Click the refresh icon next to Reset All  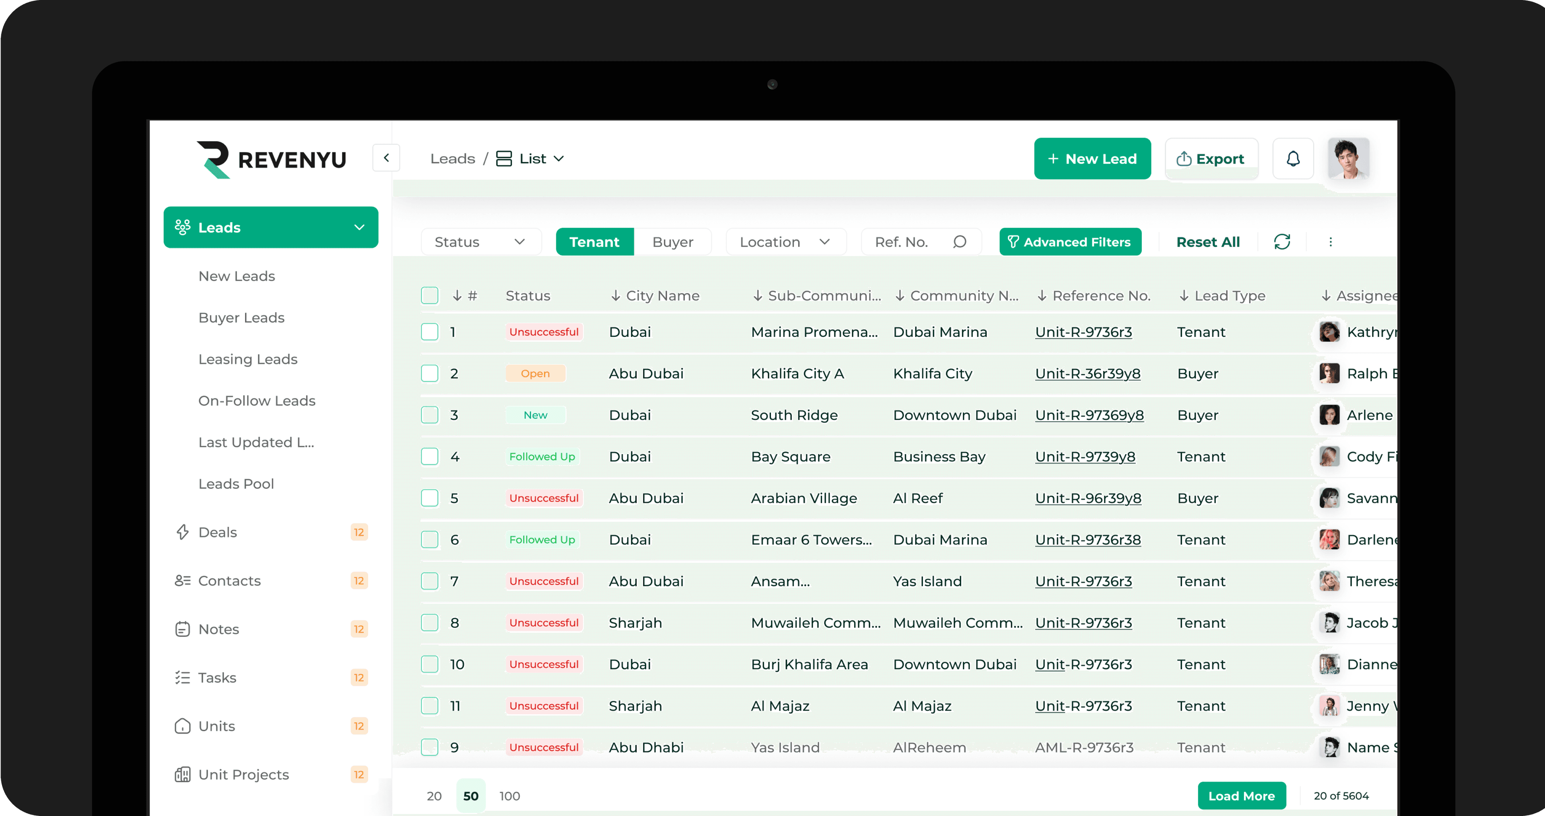(x=1282, y=242)
